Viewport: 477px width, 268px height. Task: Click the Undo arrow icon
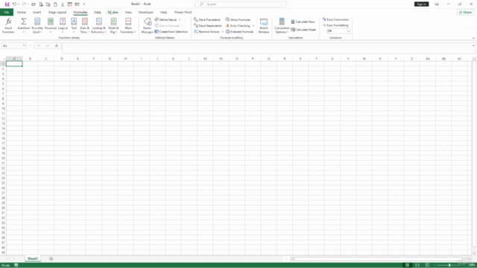click(14, 4)
